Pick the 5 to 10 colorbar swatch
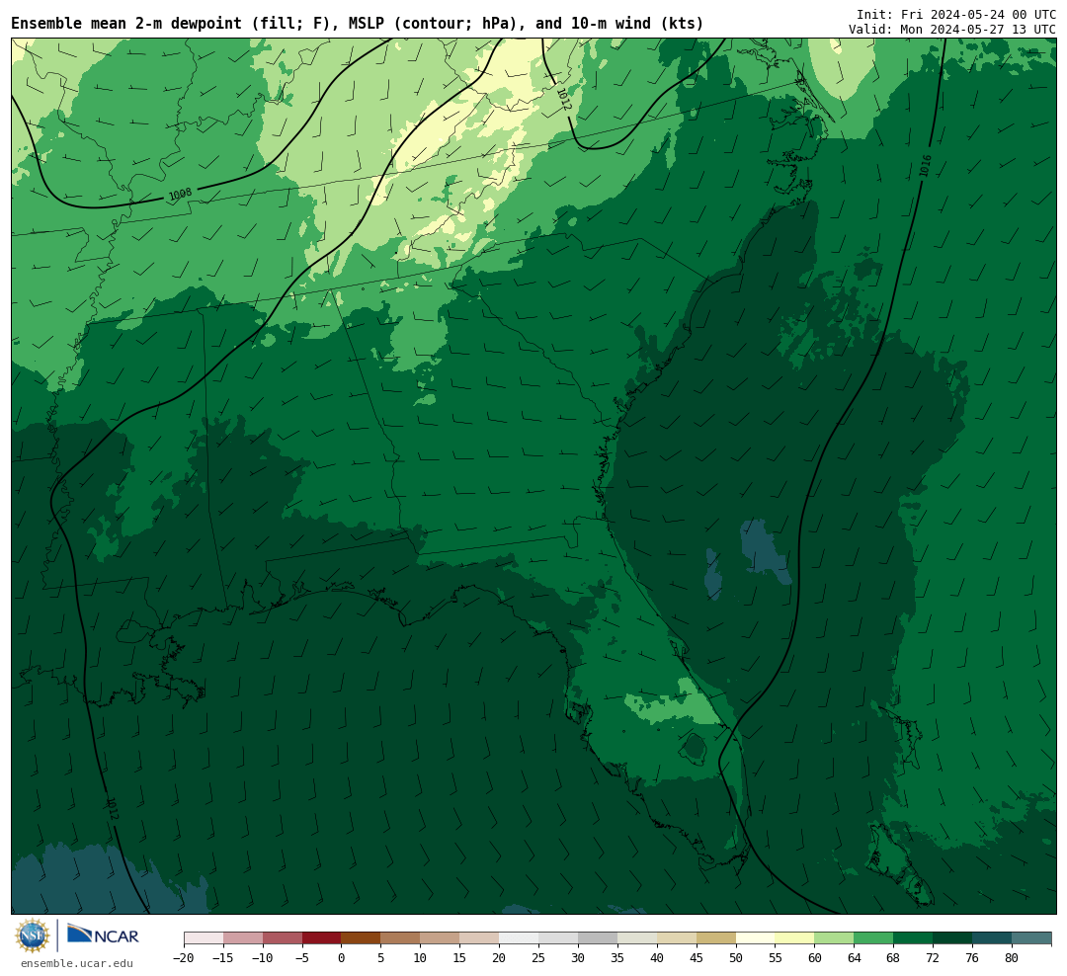 401,938
